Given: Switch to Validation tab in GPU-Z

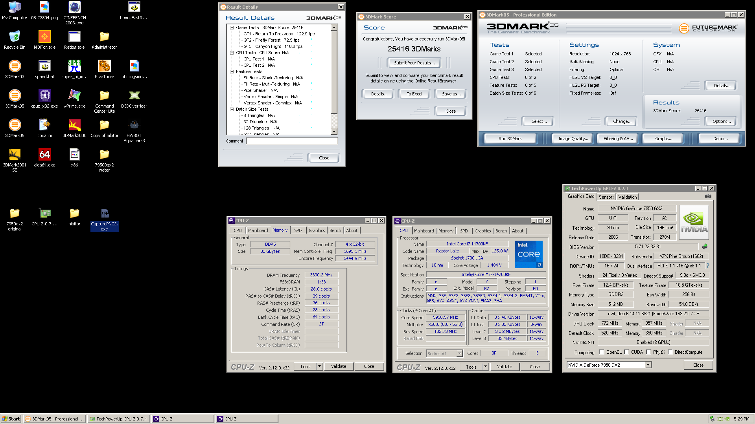Looking at the screenshot, I should (627, 197).
